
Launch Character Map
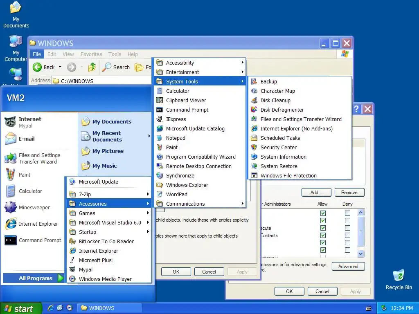[300, 91]
